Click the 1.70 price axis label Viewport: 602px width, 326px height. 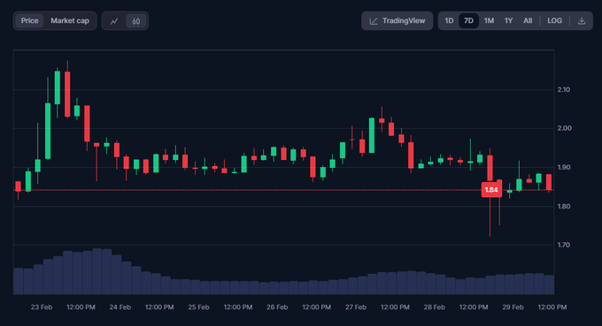[564, 245]
